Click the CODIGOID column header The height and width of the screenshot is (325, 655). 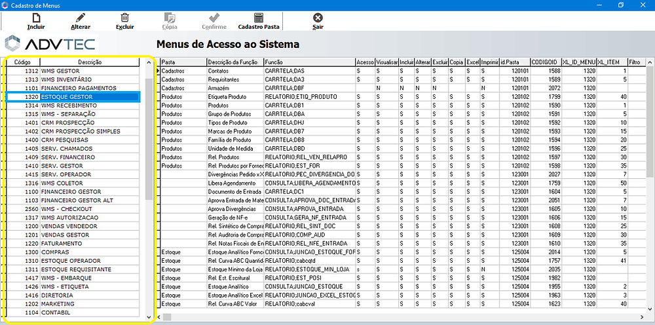(x=546, y=62)
